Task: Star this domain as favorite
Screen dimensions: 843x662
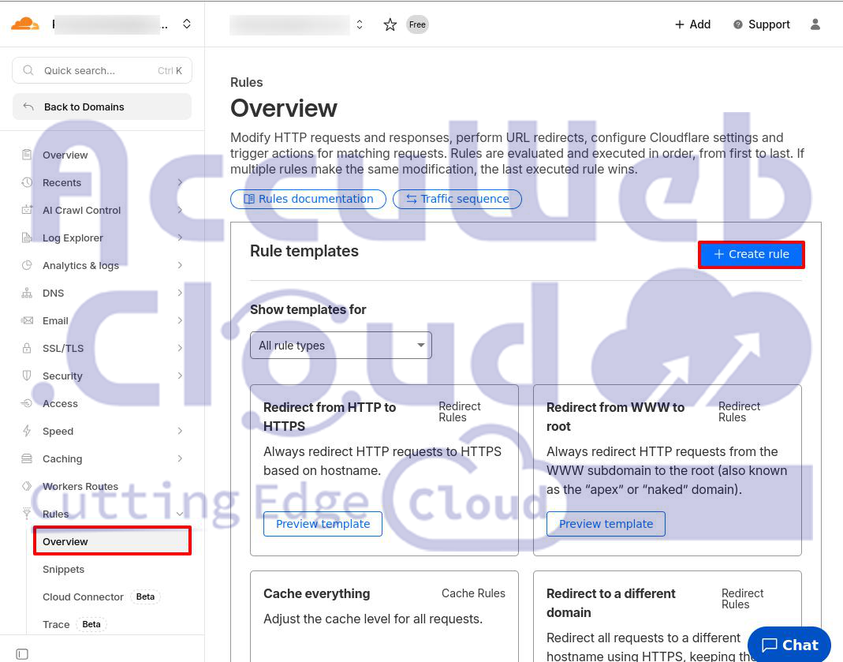Action: click(x=390, y=24)
